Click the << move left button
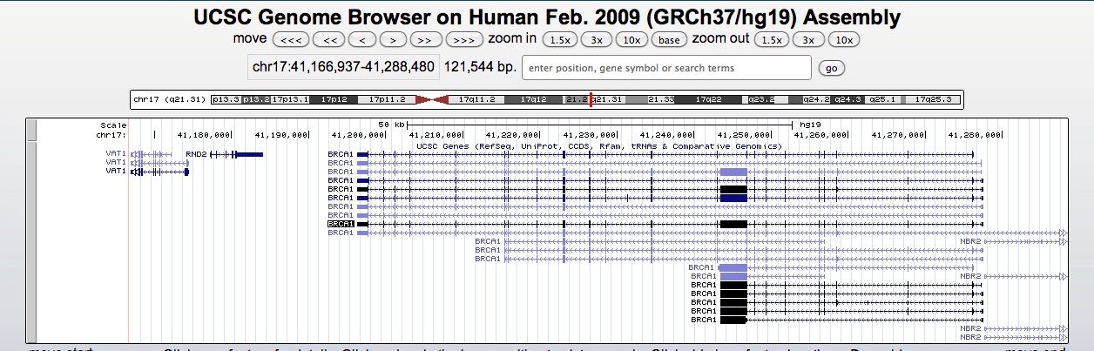Viewport: 1094px width, 351px height. (x=328, y=40)
